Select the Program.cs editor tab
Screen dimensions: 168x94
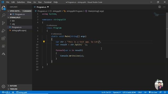[x=41, y=7]
